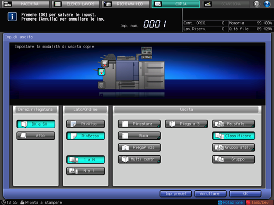The height and width of the screenshot is (205, 274).
Task: Click the face-up page icon on RivAlto
Action: pyautogui.click(x=73, y=124)
